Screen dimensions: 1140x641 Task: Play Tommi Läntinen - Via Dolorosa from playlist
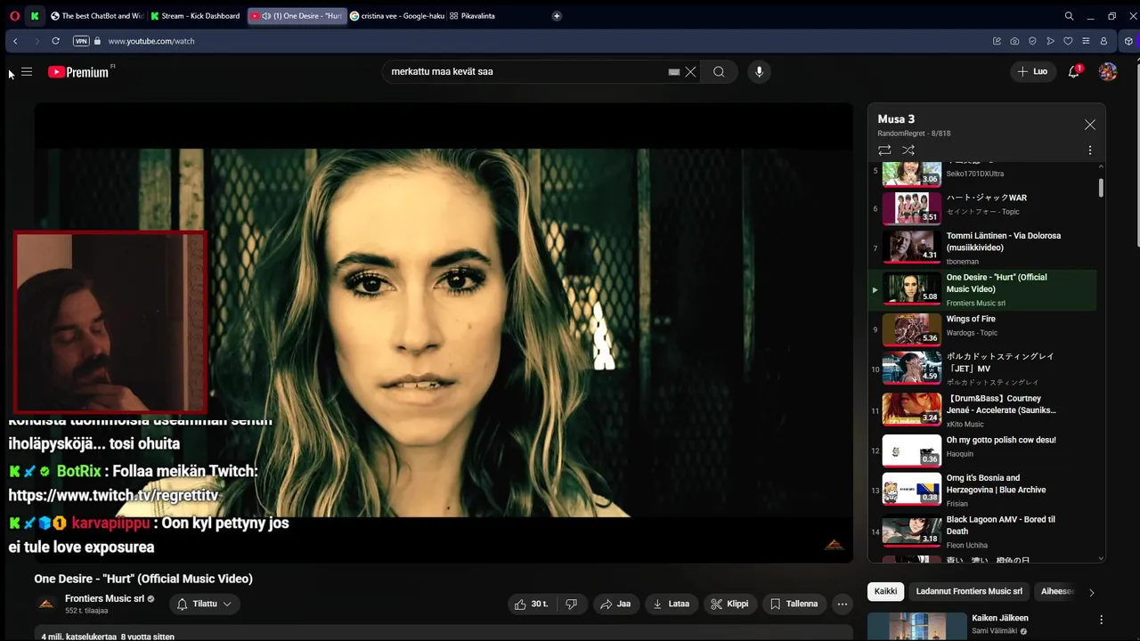[x=984, y=248]
